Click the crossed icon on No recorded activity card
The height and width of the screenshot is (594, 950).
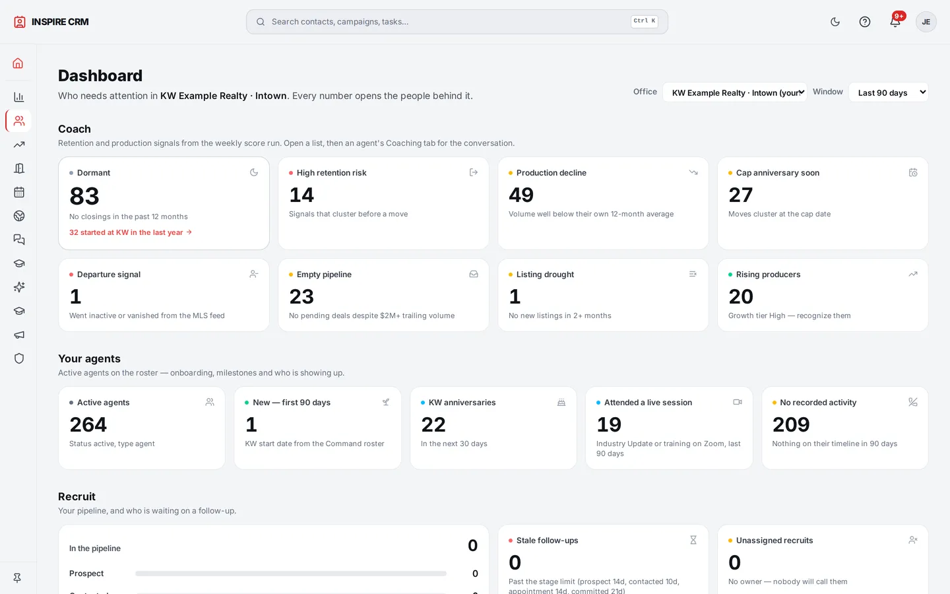[913, 402]
